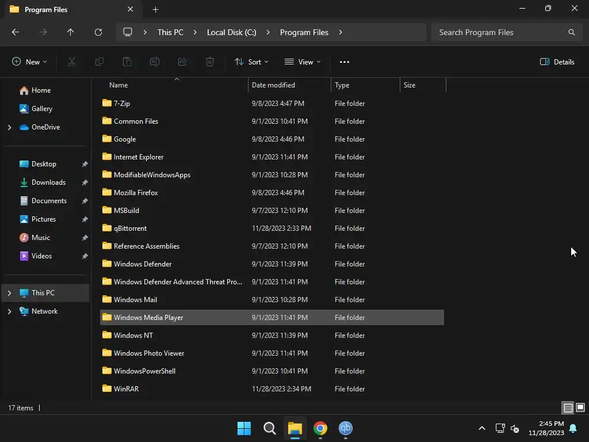Click the Rename toolbar icon

click(x=155, y=62)
